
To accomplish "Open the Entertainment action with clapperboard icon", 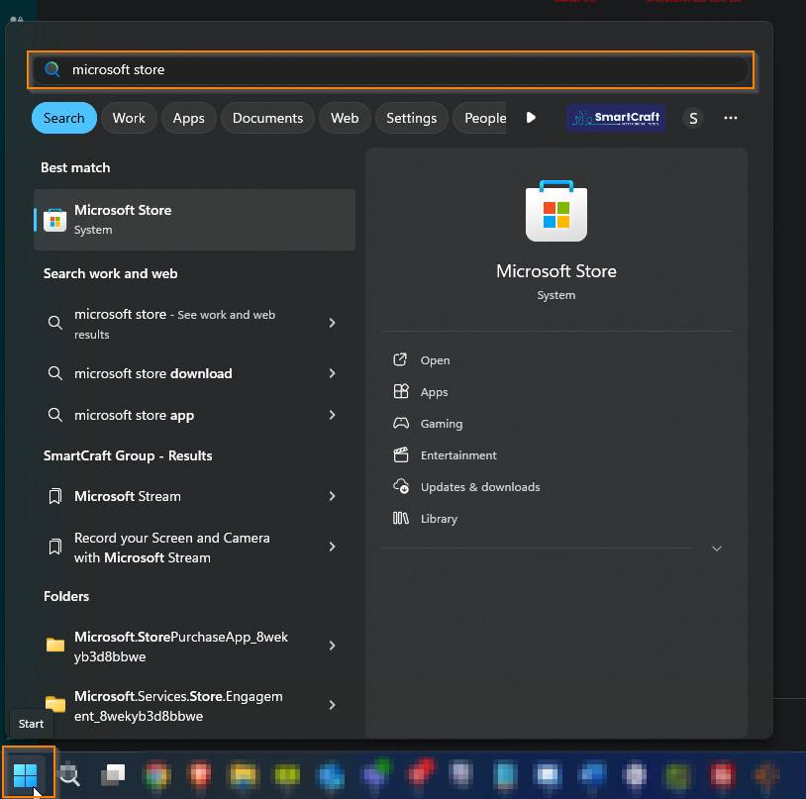I will [x=445, y=455].
